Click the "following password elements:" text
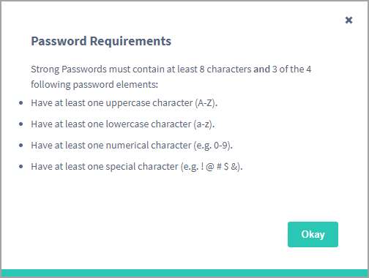 pos(94,85)
